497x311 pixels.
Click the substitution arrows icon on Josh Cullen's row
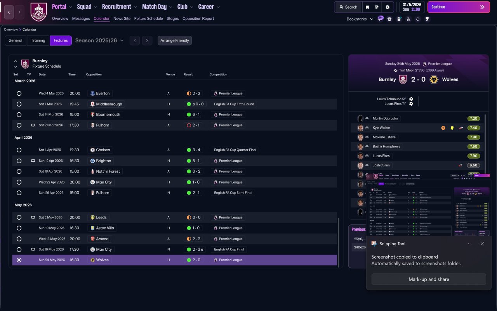pos(461,165)
